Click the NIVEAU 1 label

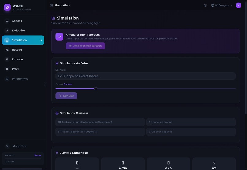[9, 156]
